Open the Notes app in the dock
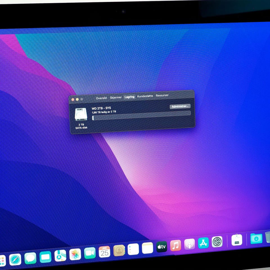 point(148,248)
